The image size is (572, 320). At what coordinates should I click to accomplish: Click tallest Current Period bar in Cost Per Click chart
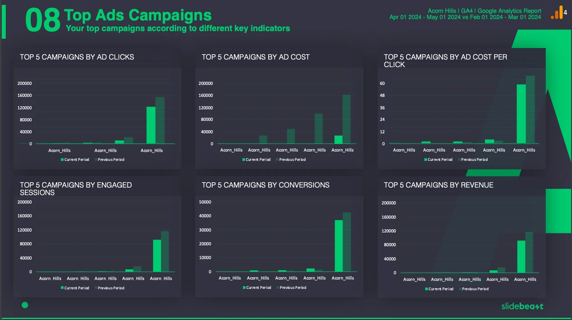pos(521,114)
